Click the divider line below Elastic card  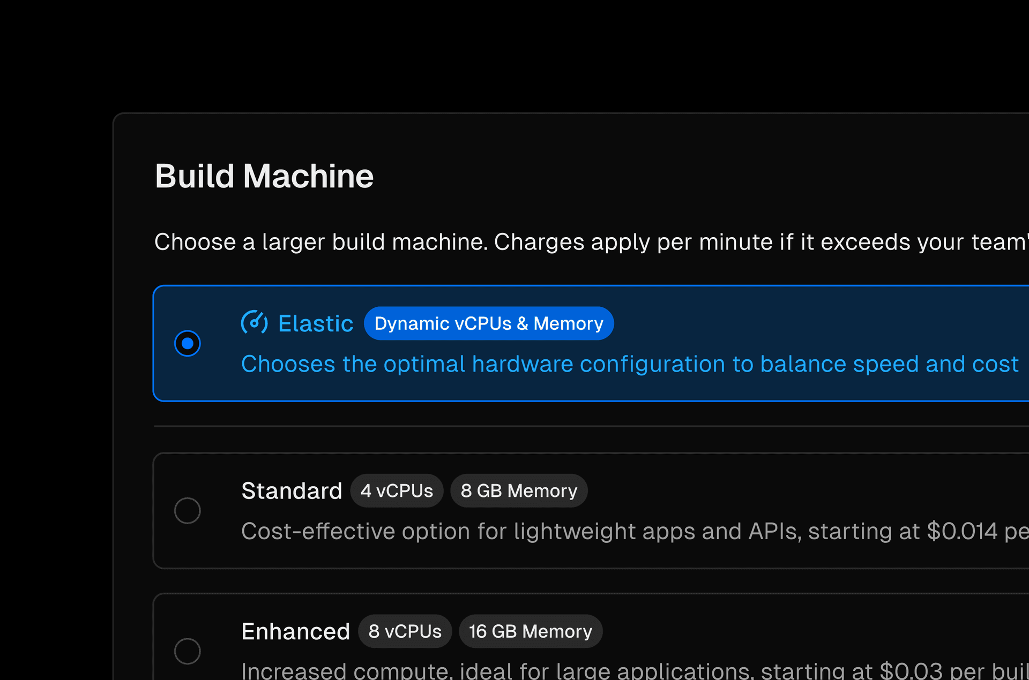coord(590,426)
